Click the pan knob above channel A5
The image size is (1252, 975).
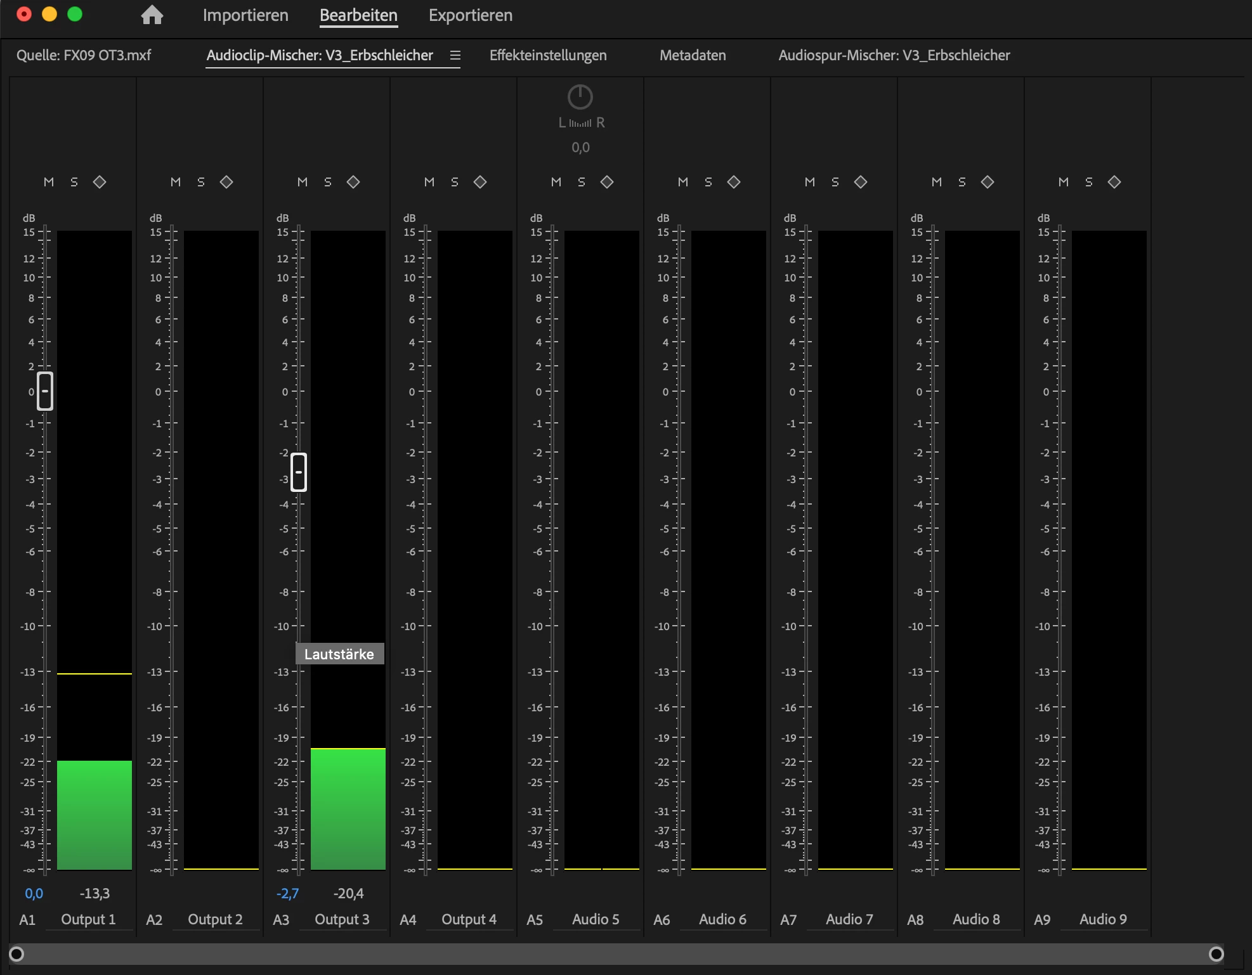[x=580, y=97]
